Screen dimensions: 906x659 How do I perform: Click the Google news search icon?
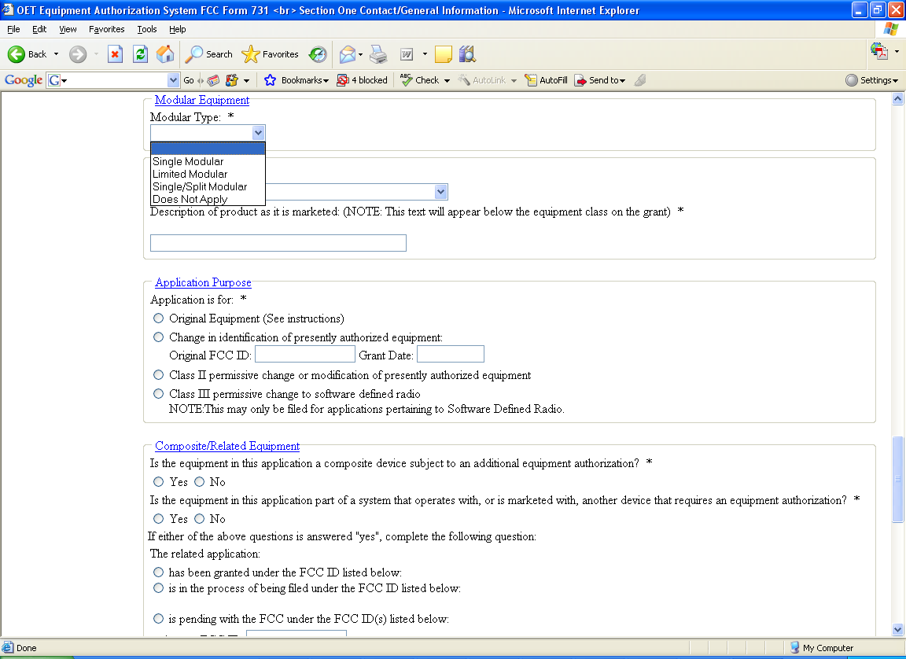coord(213,80)
